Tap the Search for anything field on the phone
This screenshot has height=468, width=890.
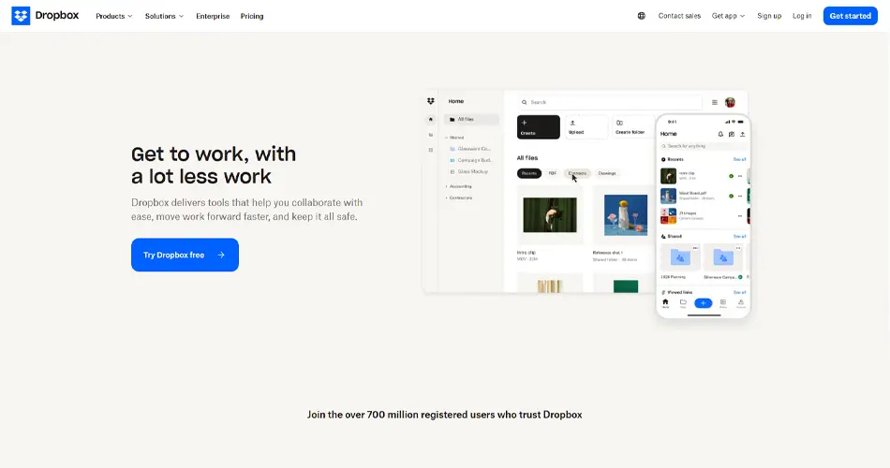point(703,146)
